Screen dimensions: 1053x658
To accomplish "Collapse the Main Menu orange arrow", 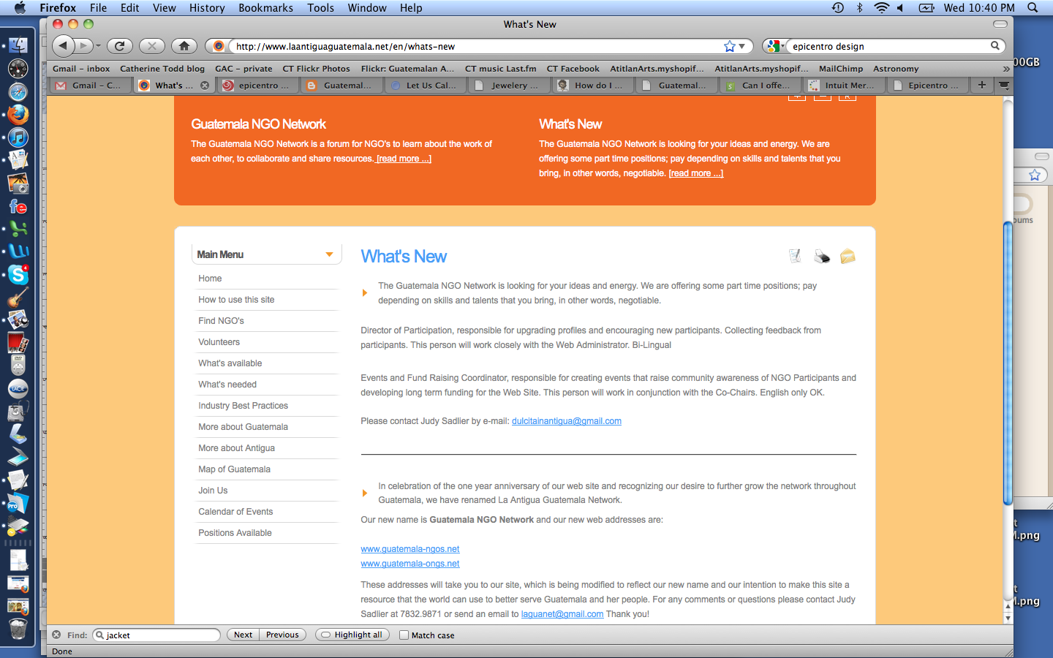I will click(329, 254).
